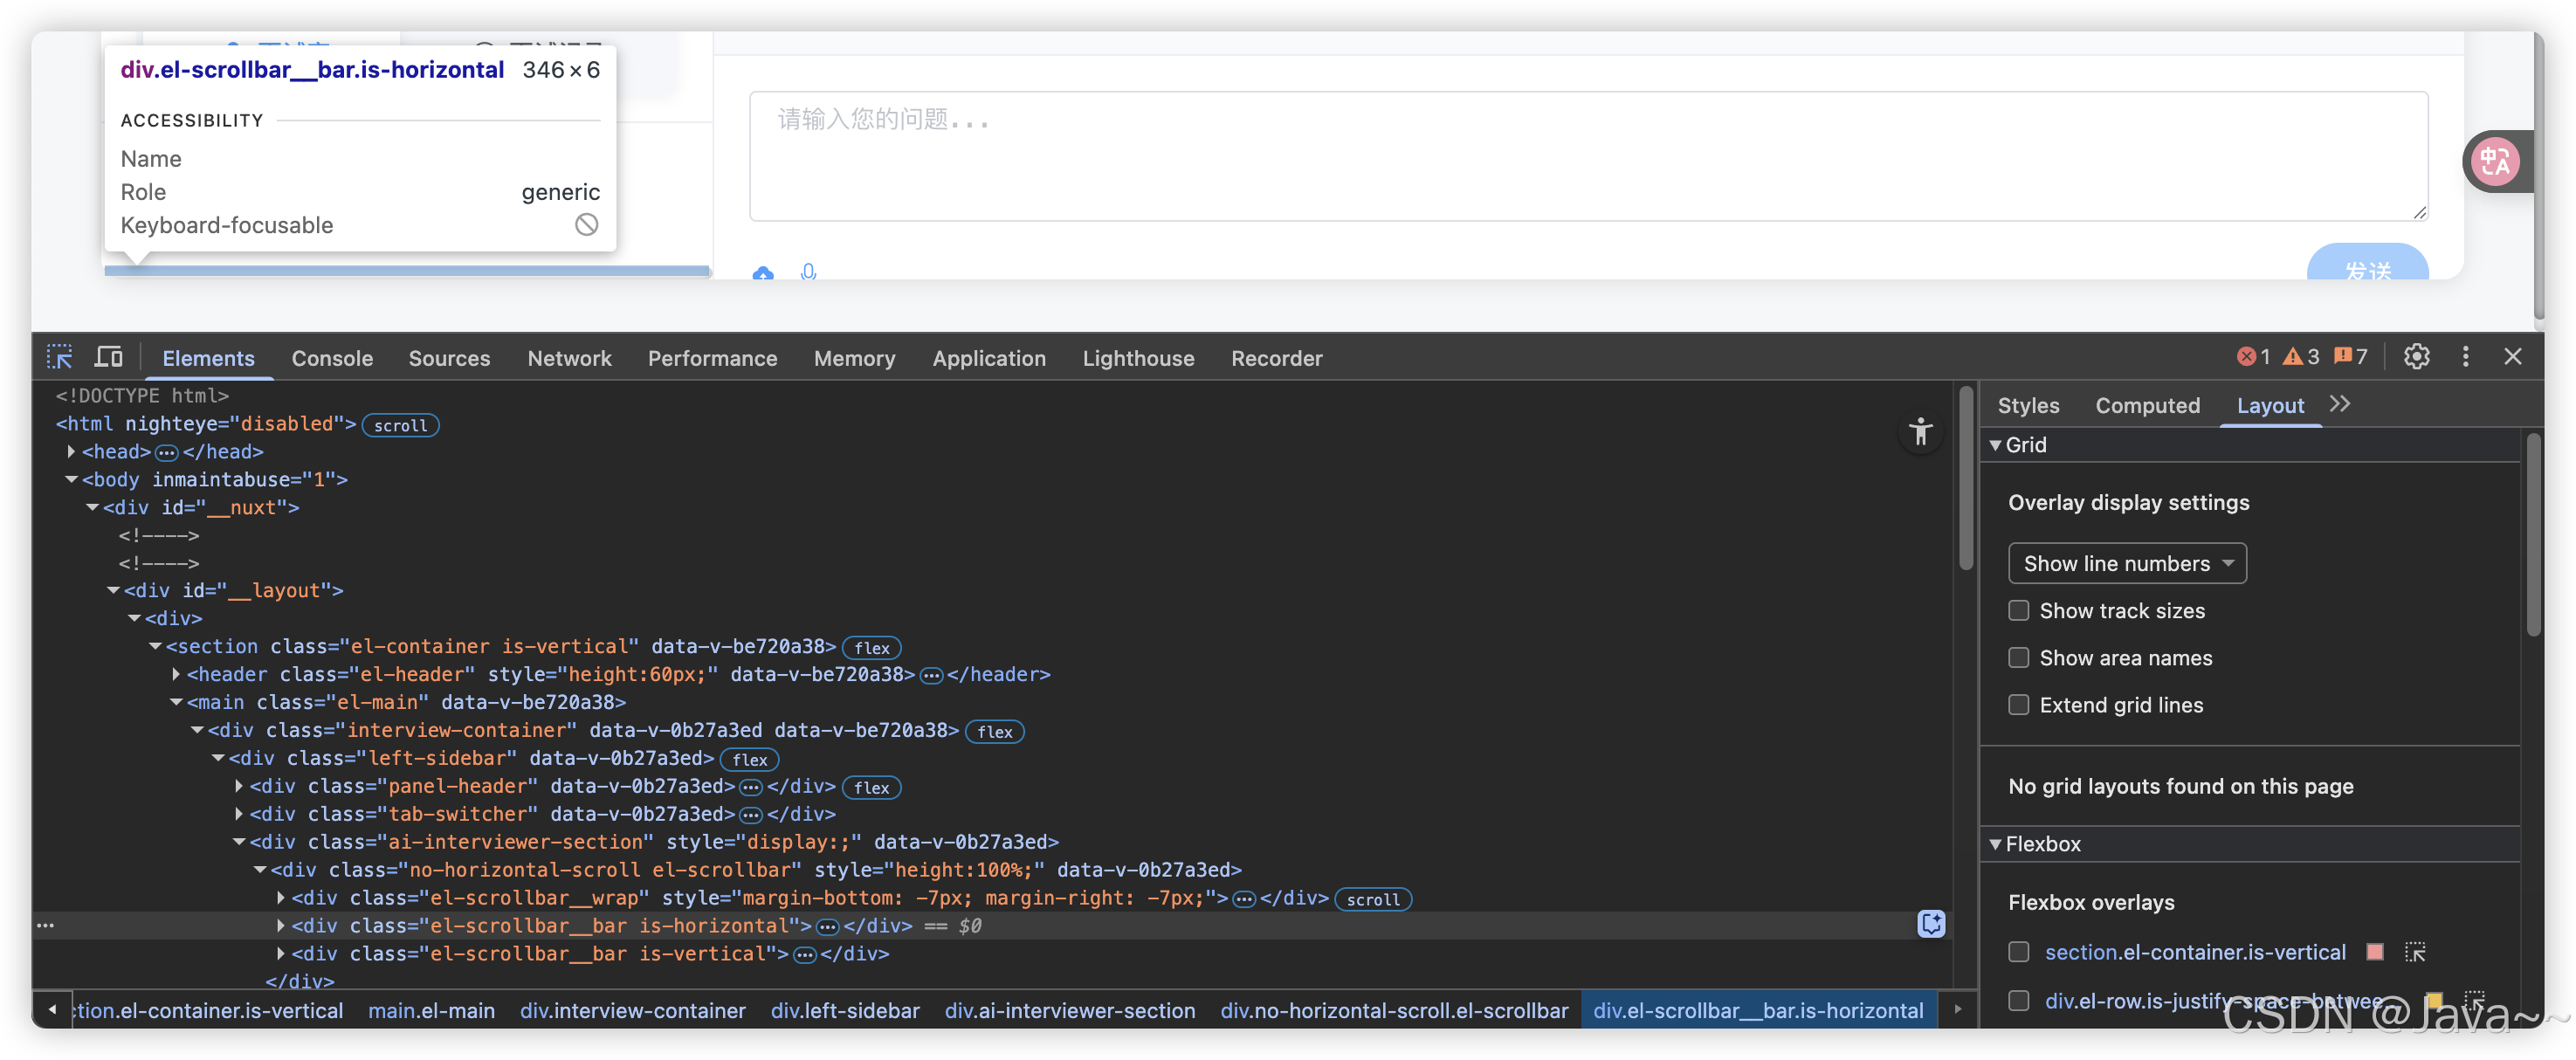
Task: Click the AI assistance icon on selected node
Action: tap(1931, 924)
